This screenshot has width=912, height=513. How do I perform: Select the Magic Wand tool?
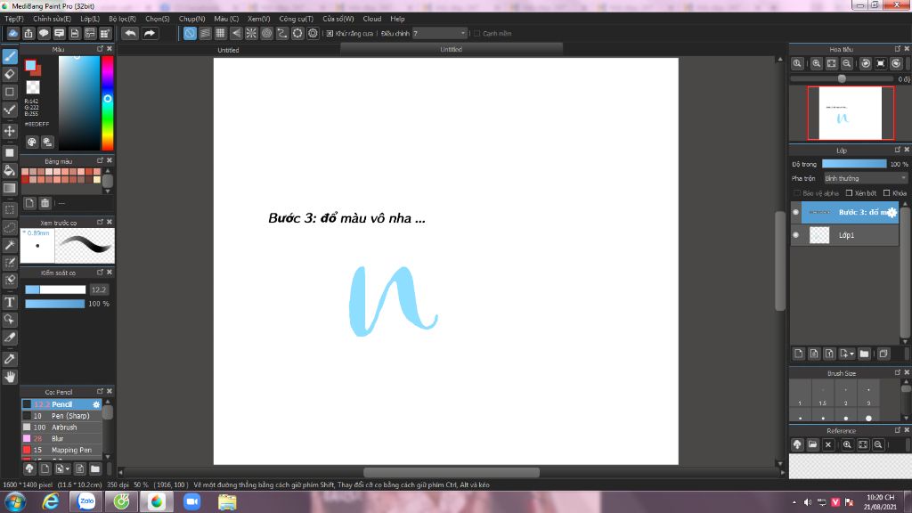click(x=10, y=245)
